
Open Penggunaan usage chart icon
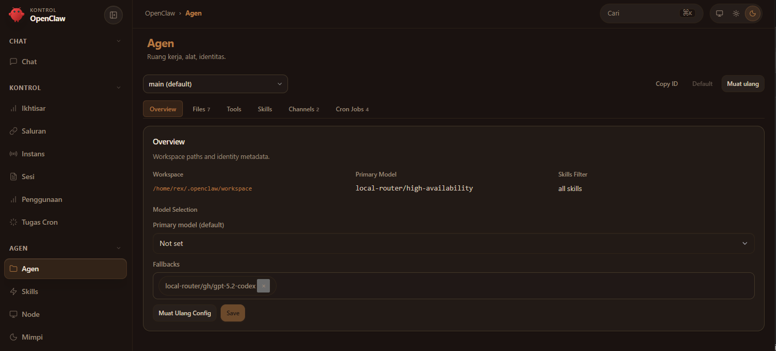tap(13, 199)
